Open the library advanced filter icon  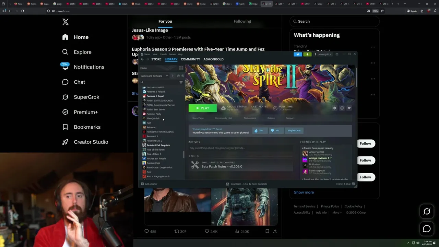tap(181, 82)
